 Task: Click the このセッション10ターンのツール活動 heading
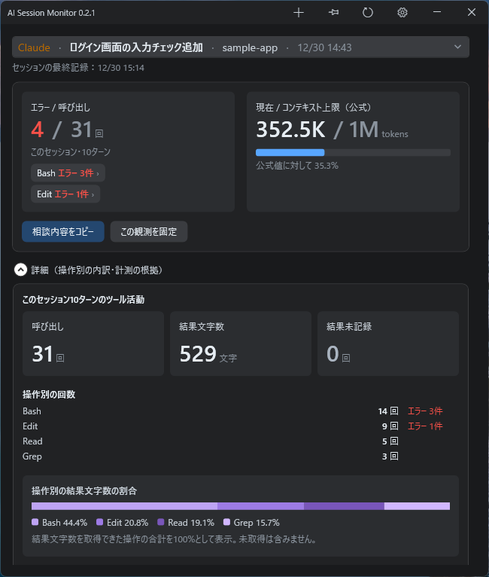click(x=84, y=300)
